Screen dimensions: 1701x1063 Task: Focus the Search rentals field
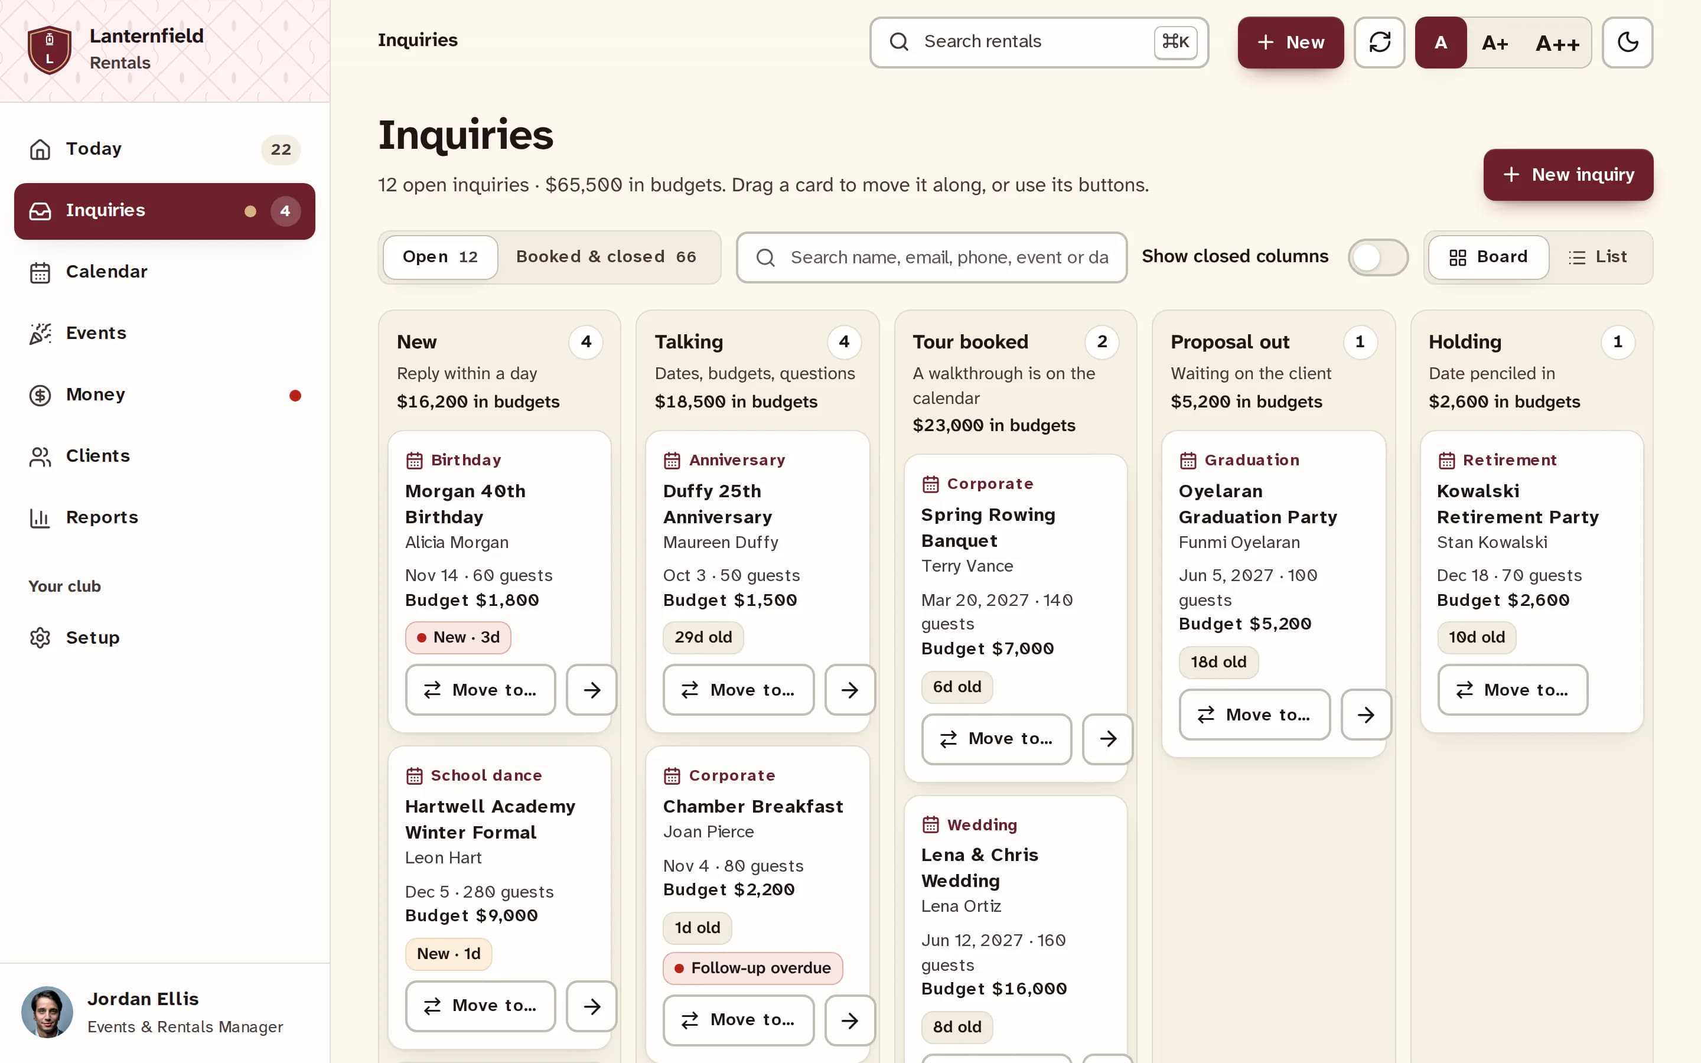coord(1038,42)
